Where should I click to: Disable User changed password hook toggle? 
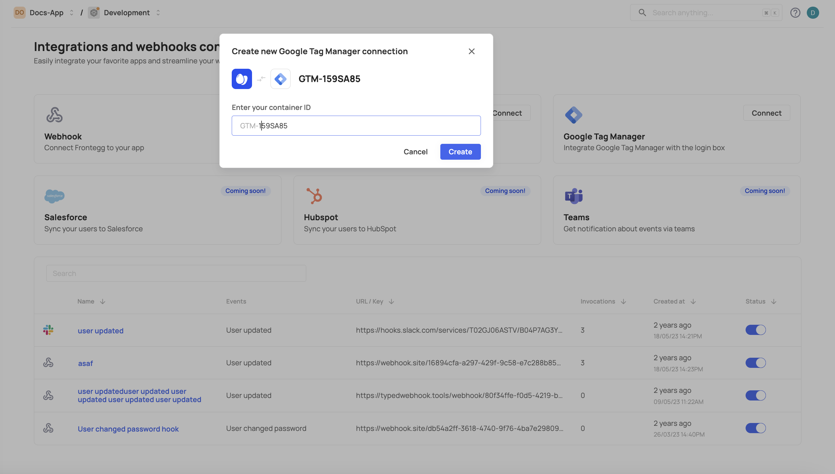(x=755, y=428)
